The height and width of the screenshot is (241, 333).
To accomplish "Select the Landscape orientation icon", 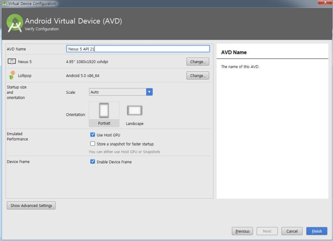I will click(134, 110).
